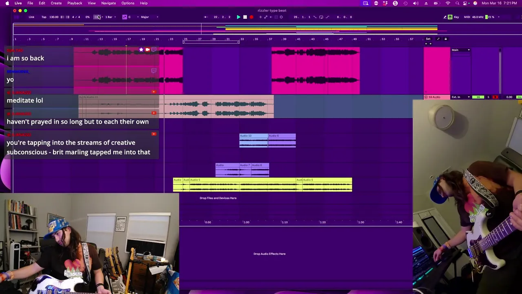
Task: Toggle the automation arm link icon
Action: [x=265, y=17]
